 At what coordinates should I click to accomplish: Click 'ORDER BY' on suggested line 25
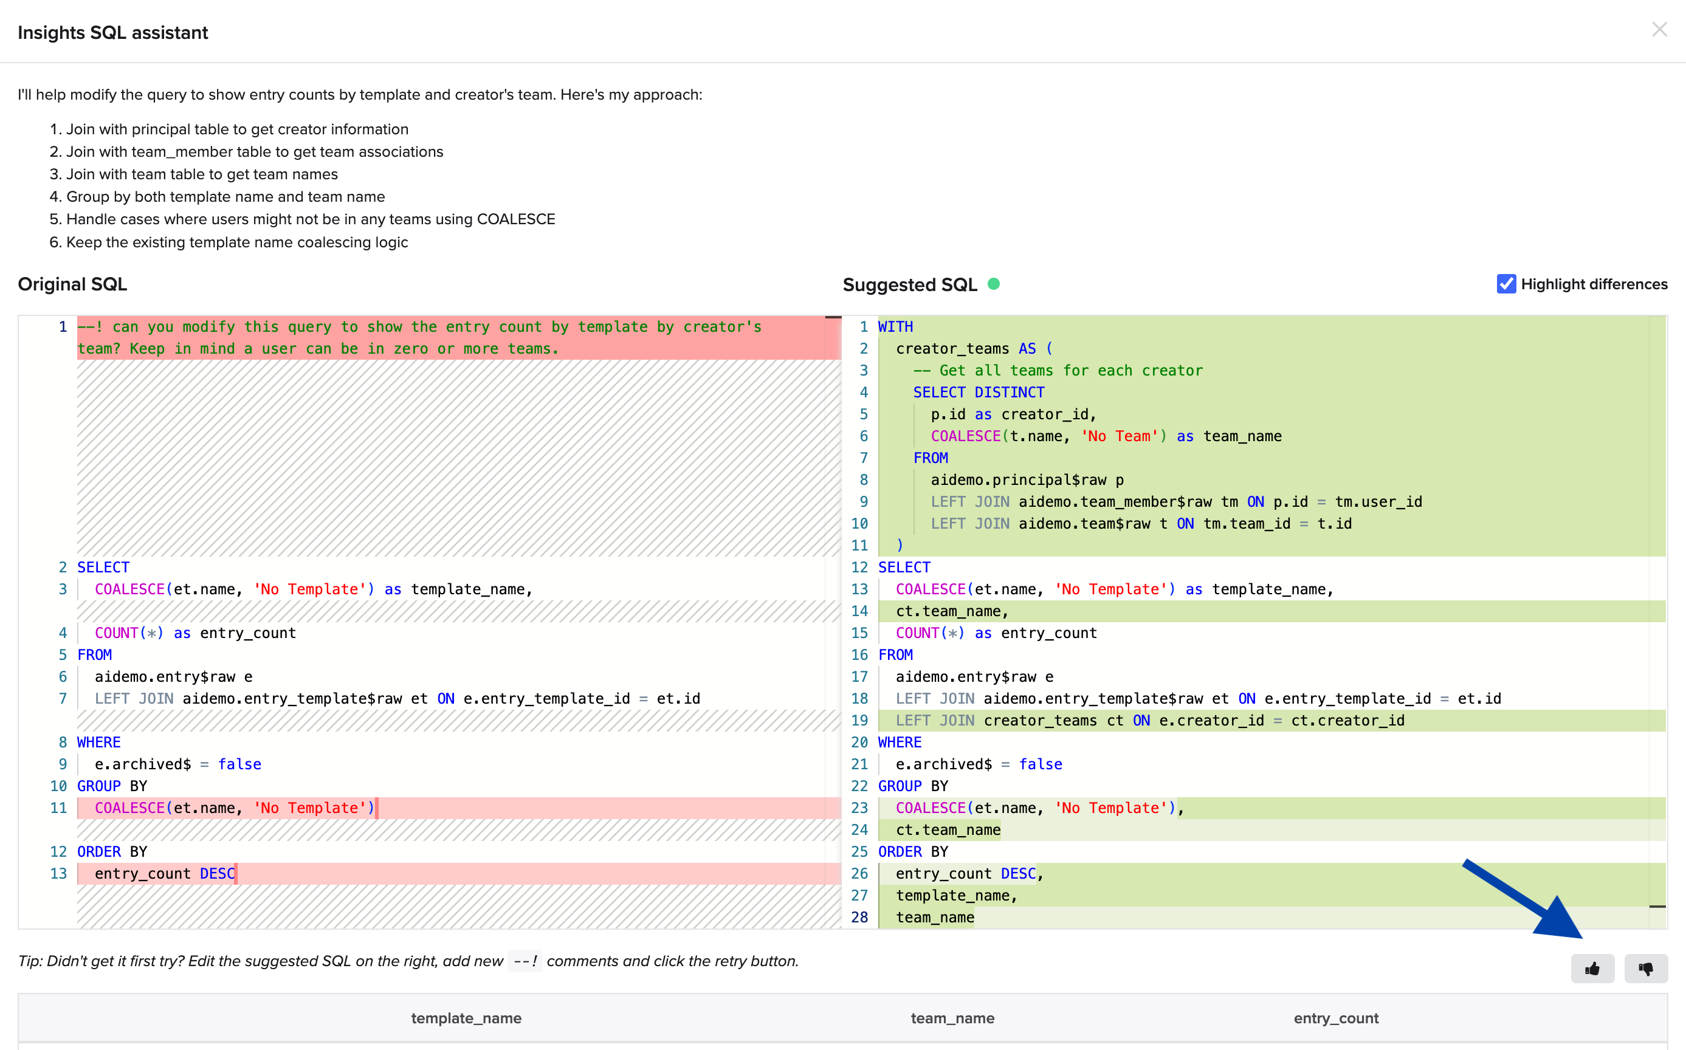point(912,851)
